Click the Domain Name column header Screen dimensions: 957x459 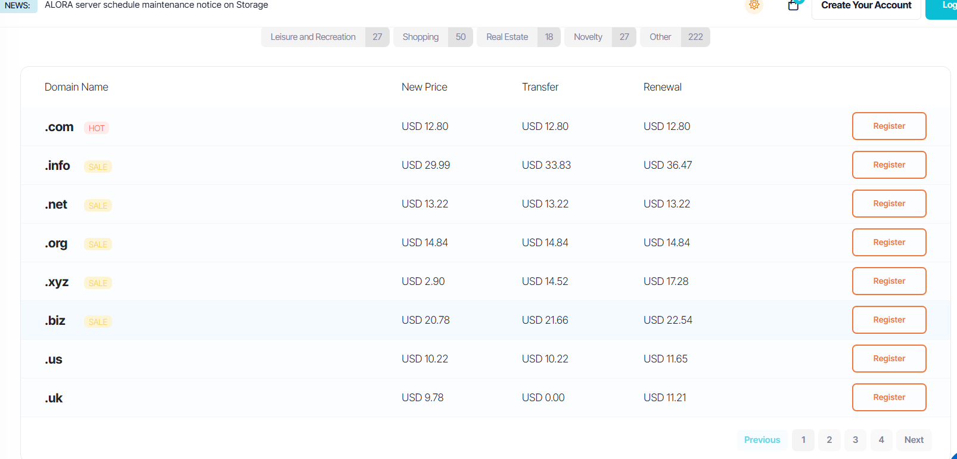click(76, 87)
